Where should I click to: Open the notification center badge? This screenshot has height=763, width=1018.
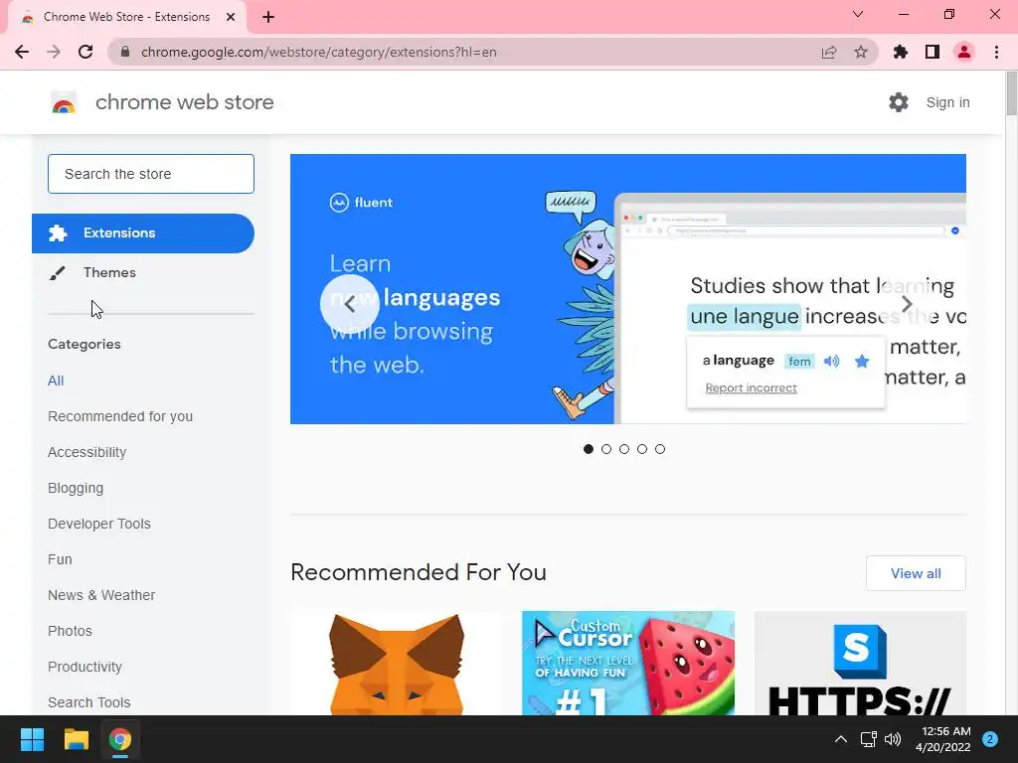click(x=990, y=739)
